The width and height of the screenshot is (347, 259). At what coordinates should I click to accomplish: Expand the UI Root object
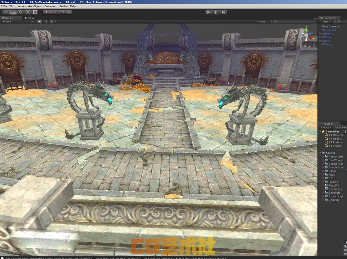(320, 37)
